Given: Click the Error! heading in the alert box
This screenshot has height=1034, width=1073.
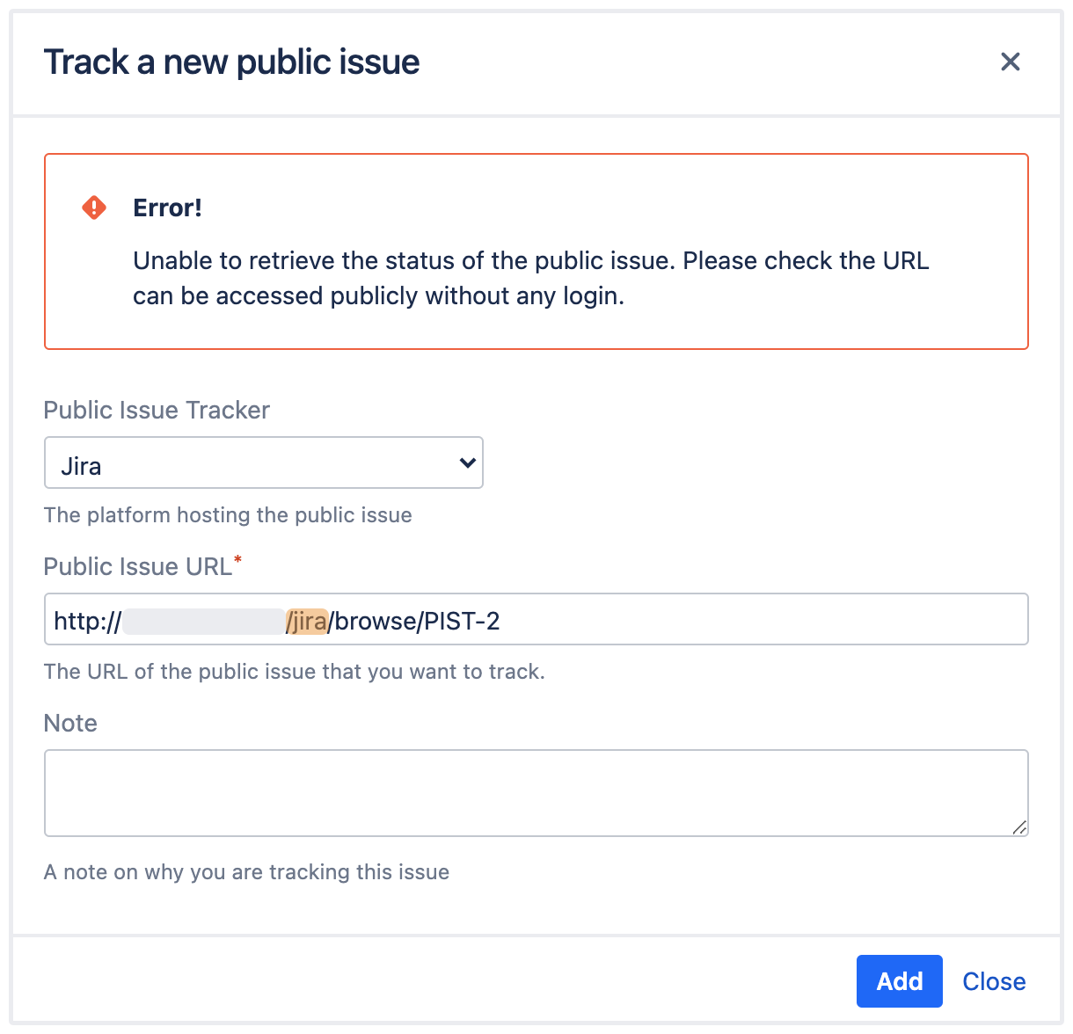Looking at the screenshot, I should coord(168,208).
